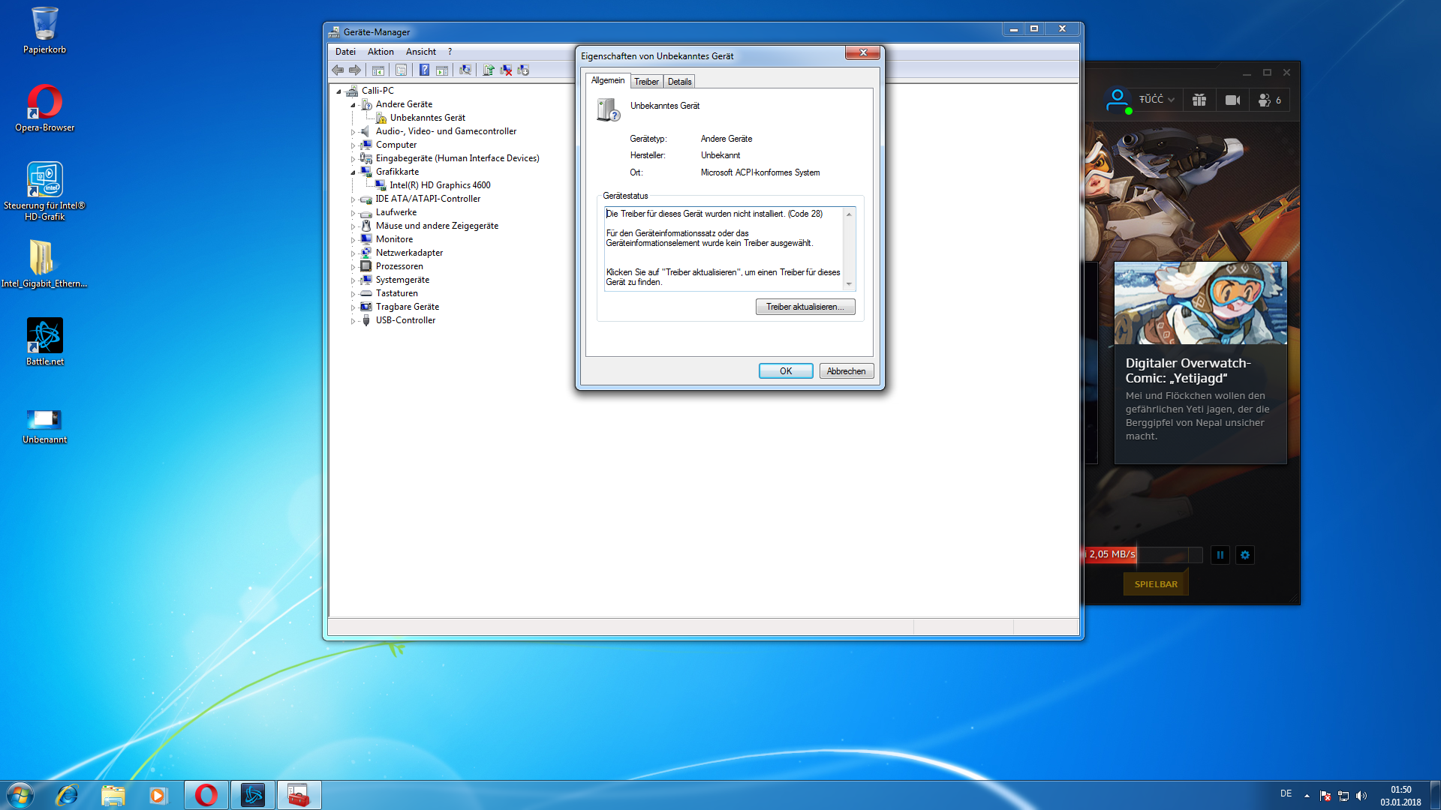Expand the Netzwerkadapter tree node
This screenshot has height=810, width=1441.
pos(353,253)
